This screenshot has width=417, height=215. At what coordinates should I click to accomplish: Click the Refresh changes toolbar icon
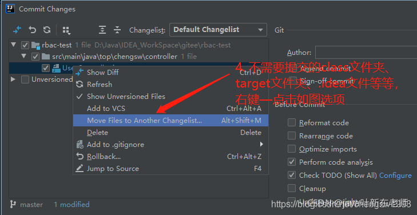click(47, 30)
